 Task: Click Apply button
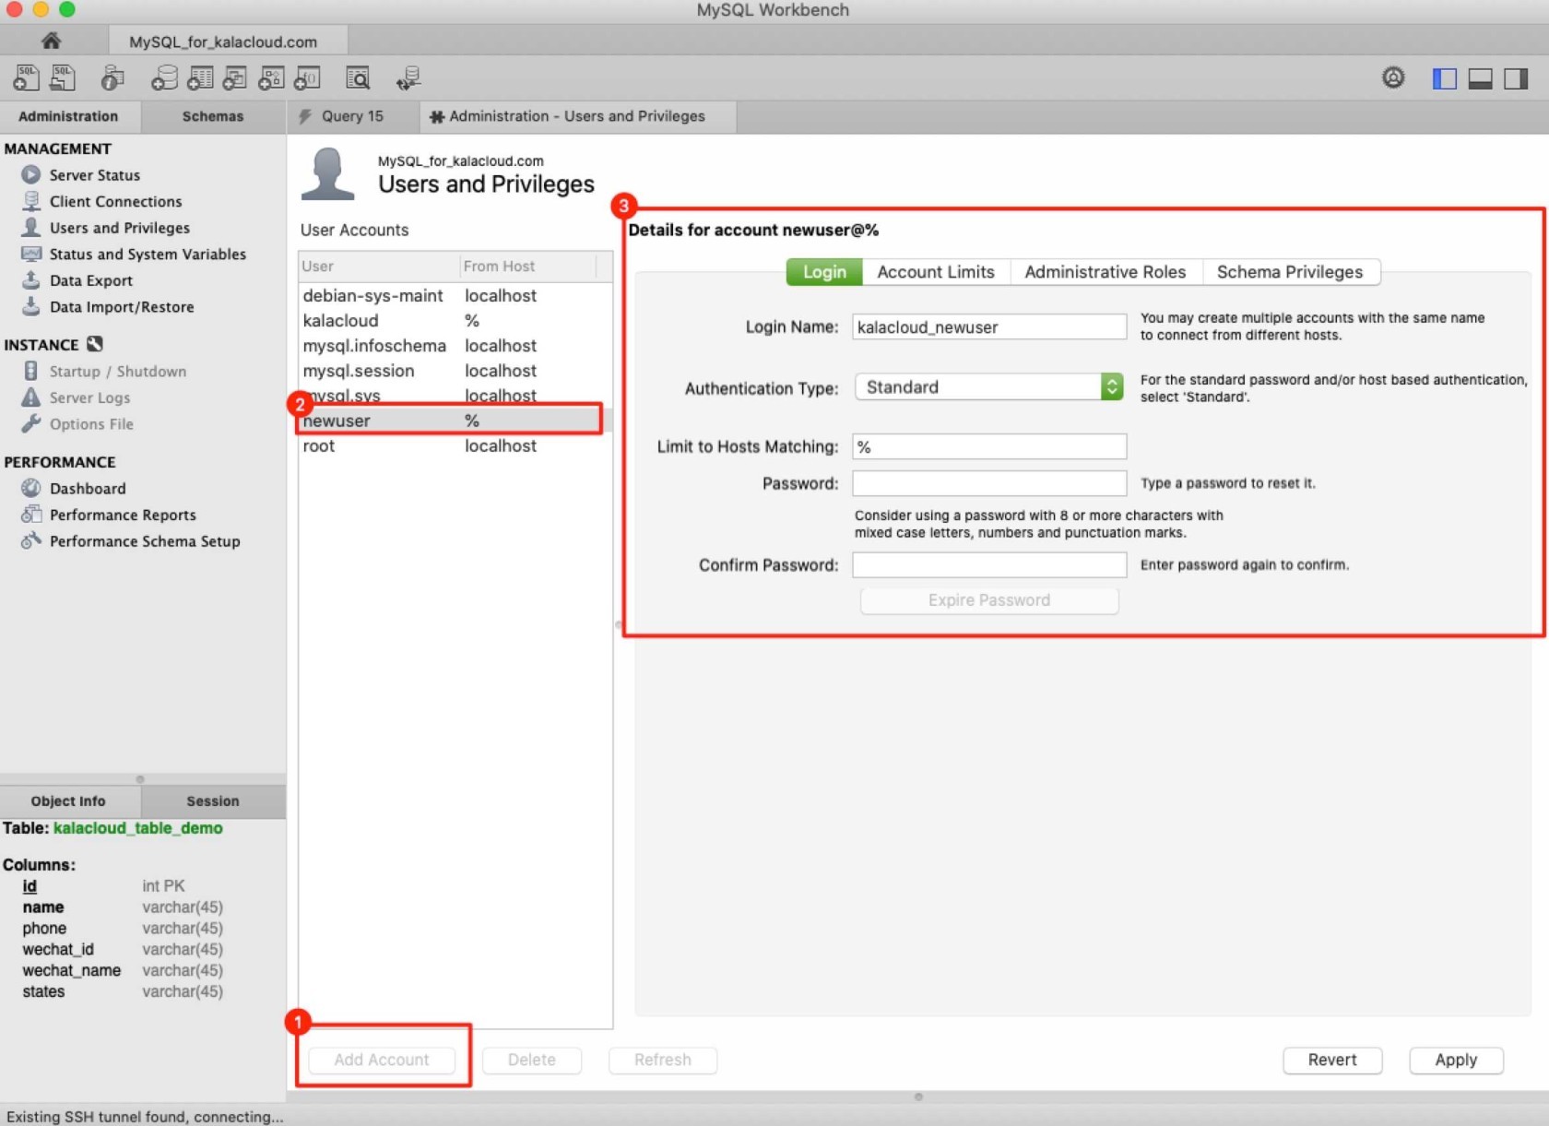coord(1456,1061)
